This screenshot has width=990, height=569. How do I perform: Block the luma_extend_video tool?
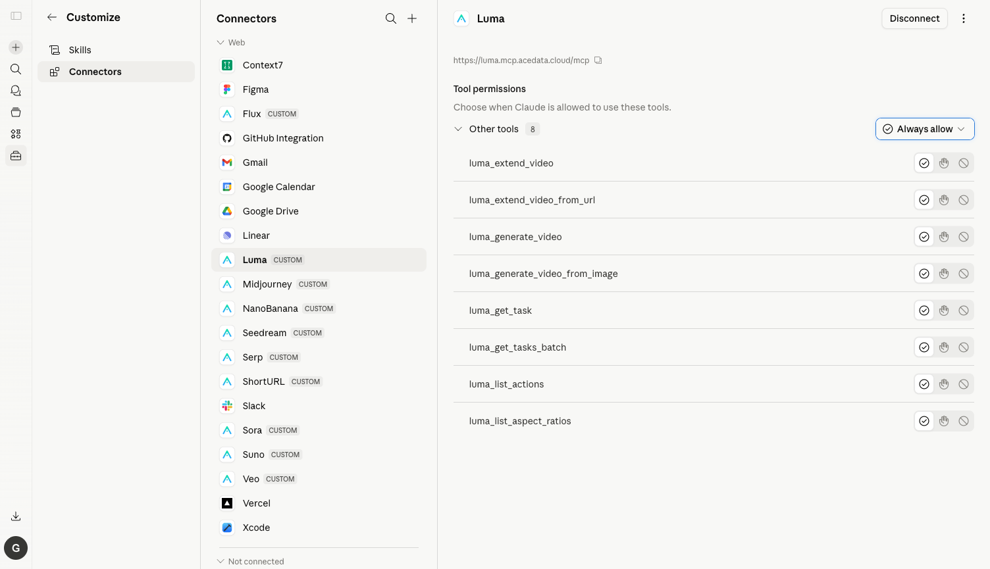coord(964,163)
